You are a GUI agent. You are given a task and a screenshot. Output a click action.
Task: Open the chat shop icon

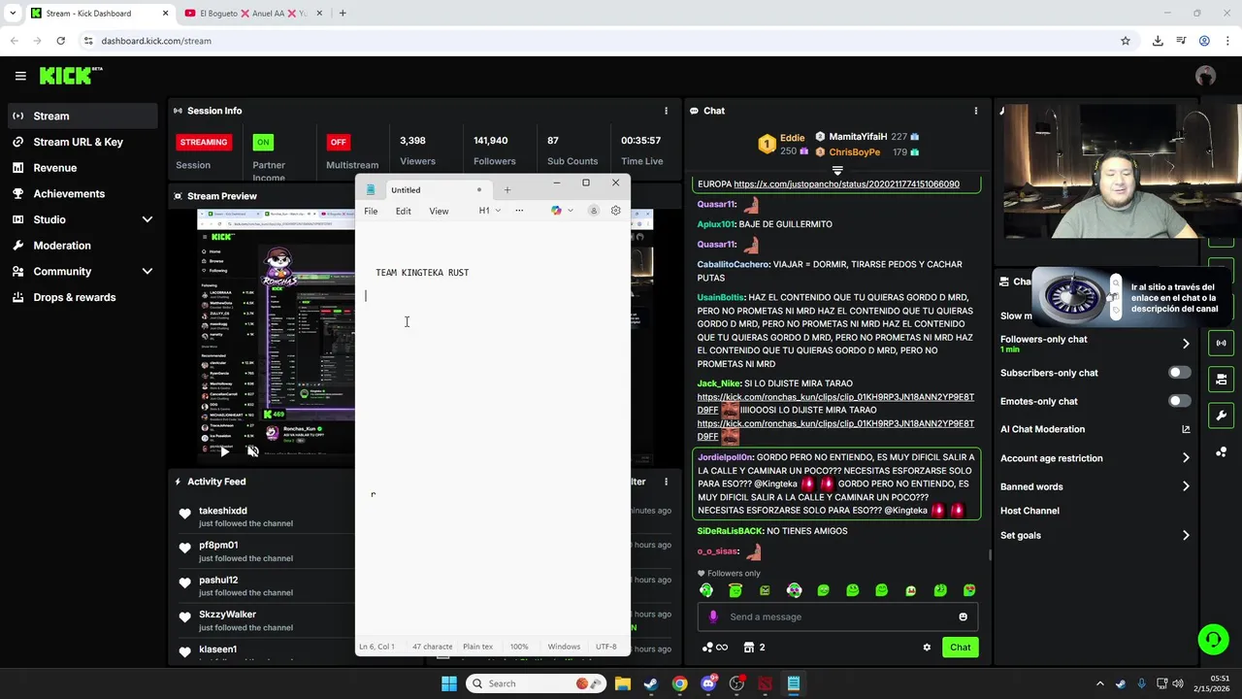click(749, 648)
